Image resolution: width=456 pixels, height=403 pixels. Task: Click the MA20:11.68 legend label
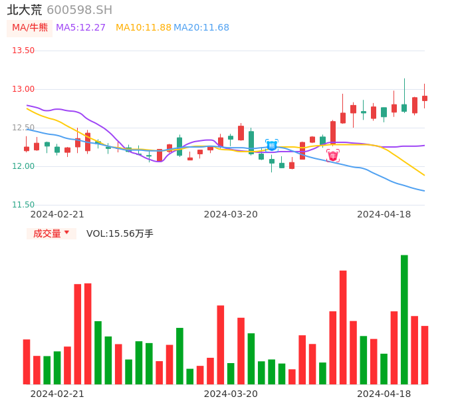point(201,28)
